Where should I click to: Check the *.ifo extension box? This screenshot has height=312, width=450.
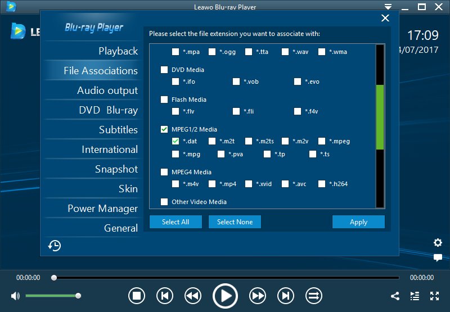coord(175,82)
